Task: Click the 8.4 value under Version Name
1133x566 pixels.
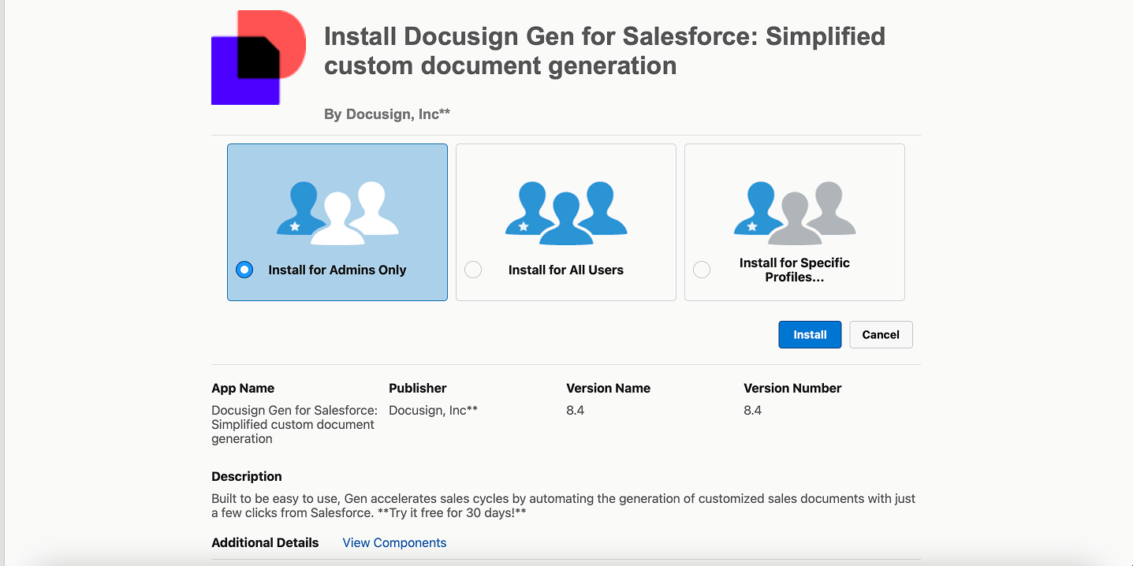Action: tap(575, 410)
